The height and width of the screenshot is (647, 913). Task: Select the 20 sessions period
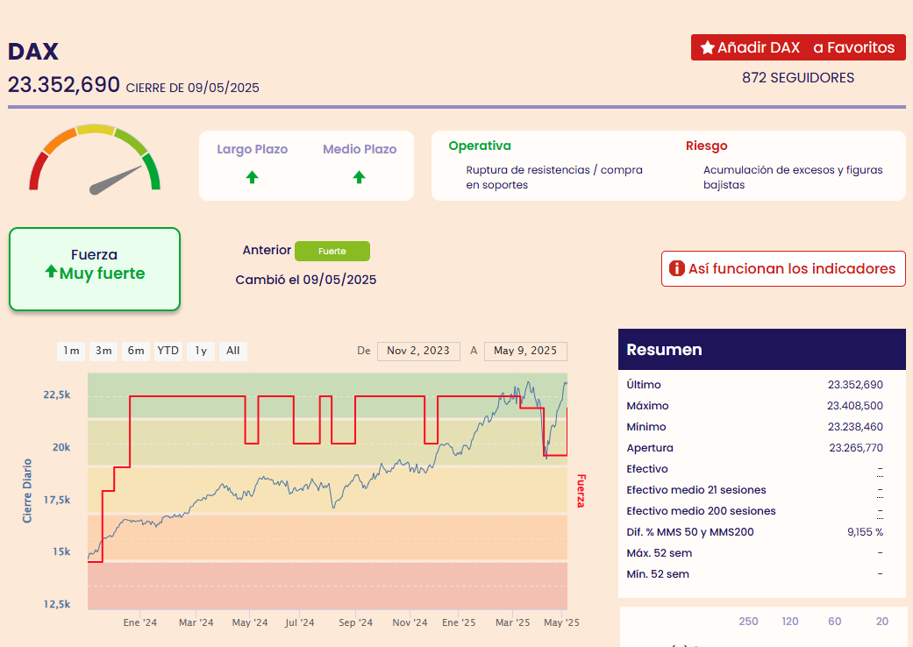(x=882, y=622)
